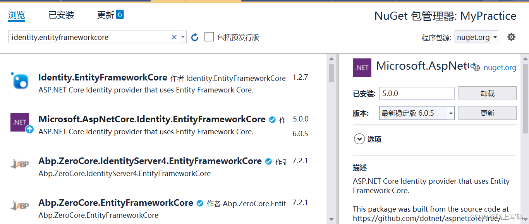The image size is (529, 224).
Task: Click the 描述 heading
Action: [360, 168]
